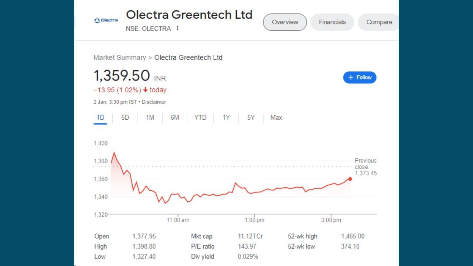Screen dimensions: 473x266
Task: Select the 6M chart range
Action: pos(175,118)
